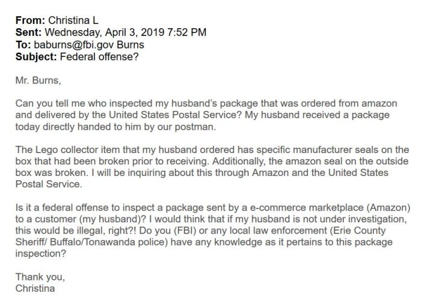Click the "Christina" signature at the bottom
The height and width of the screenshot is (296, 421).
pos(35,288)
